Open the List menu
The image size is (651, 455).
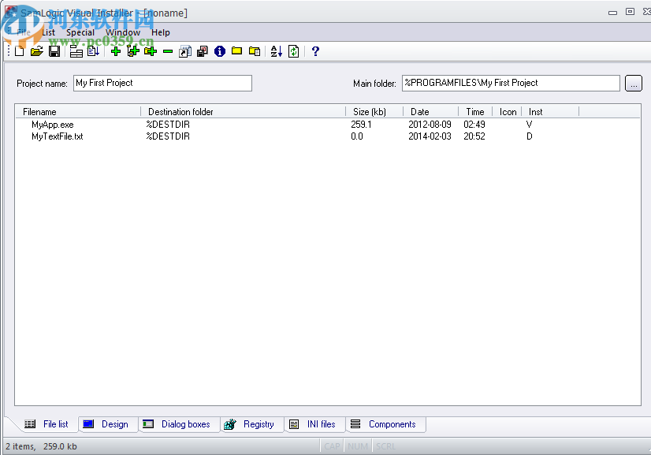[48, 32]
